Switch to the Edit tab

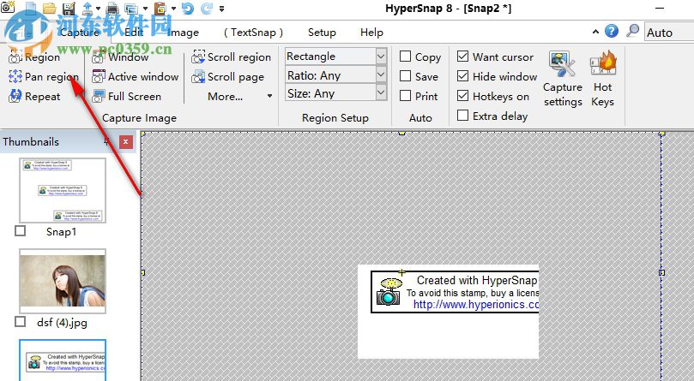[134, 33]
